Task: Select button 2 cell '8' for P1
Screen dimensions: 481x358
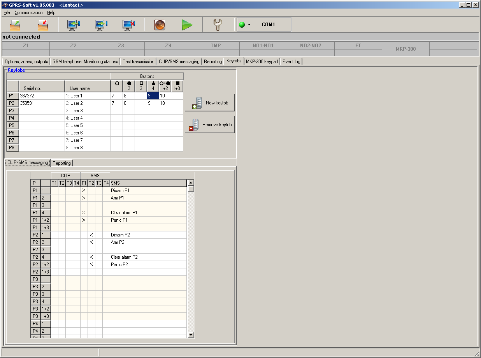Action: 129,96
